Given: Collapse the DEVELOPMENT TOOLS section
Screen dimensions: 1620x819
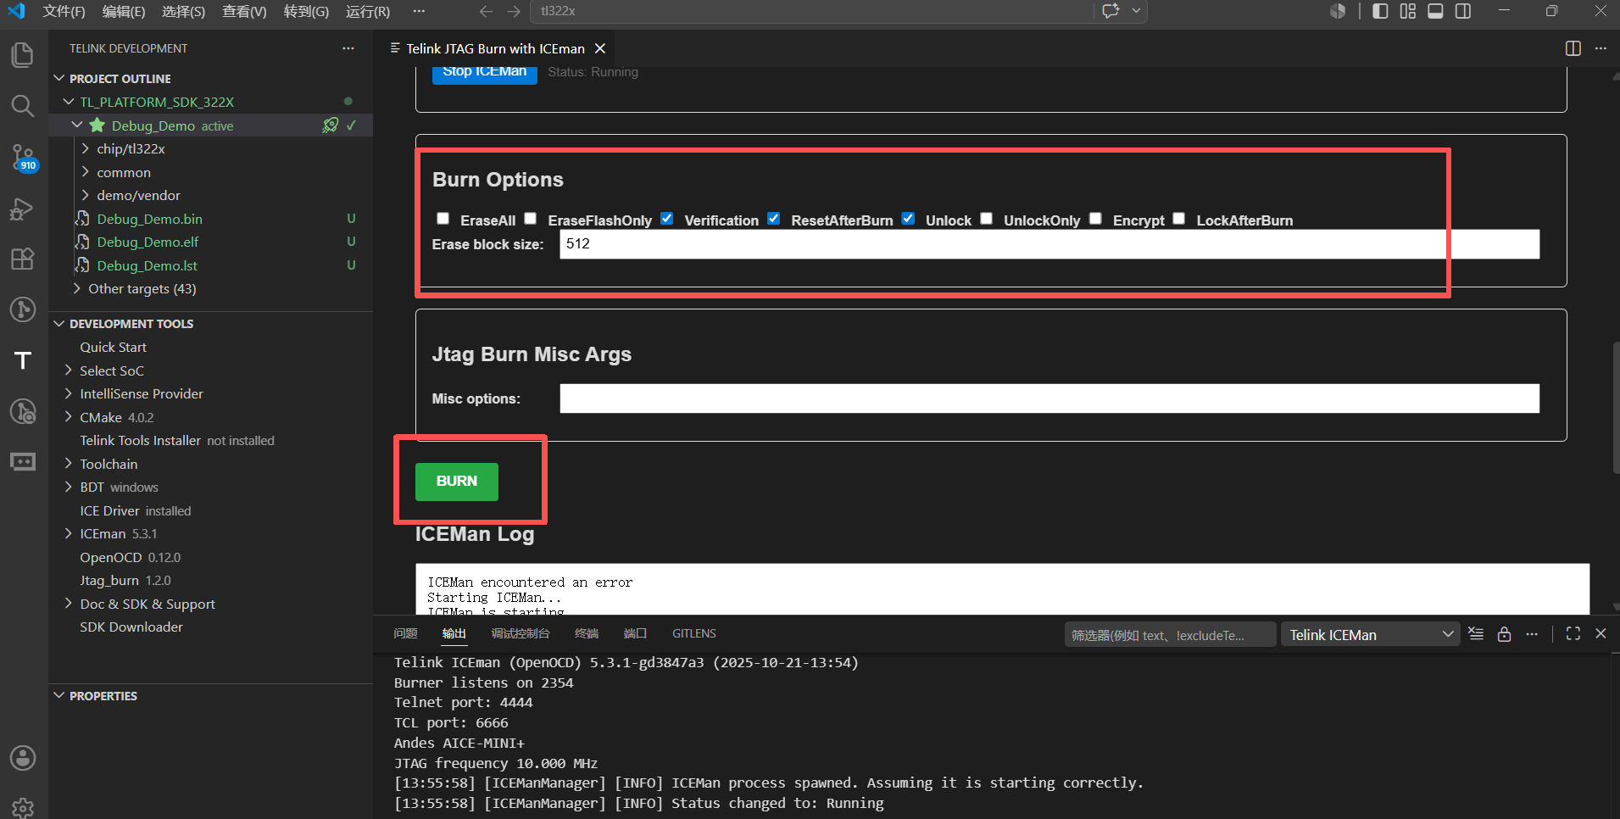Looking at the screenshot, I should pos(59,324).
